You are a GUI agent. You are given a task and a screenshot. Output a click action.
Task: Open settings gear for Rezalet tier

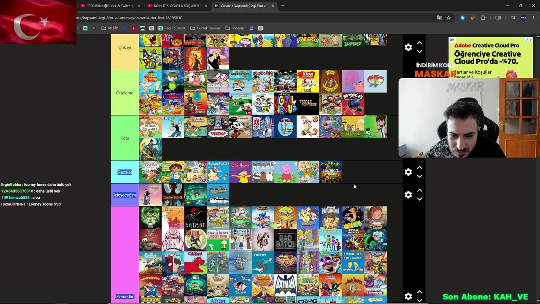point(408,172)
